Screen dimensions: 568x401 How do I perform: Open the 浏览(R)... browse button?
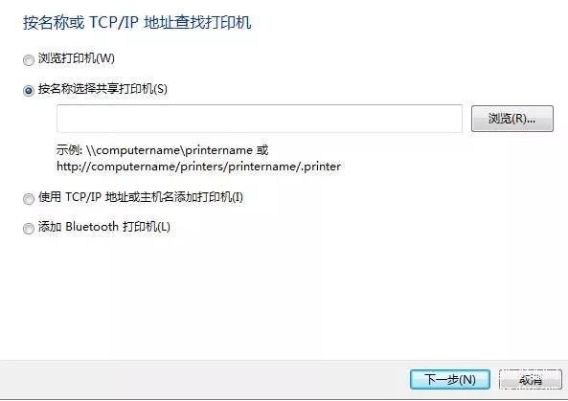512,119
